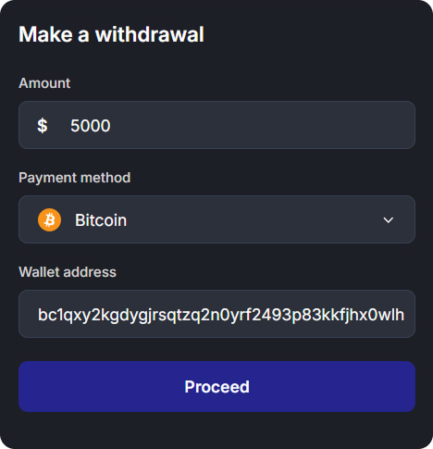
Task: Click the empty space inside the Amount field
Action: [x=262, y=125]
